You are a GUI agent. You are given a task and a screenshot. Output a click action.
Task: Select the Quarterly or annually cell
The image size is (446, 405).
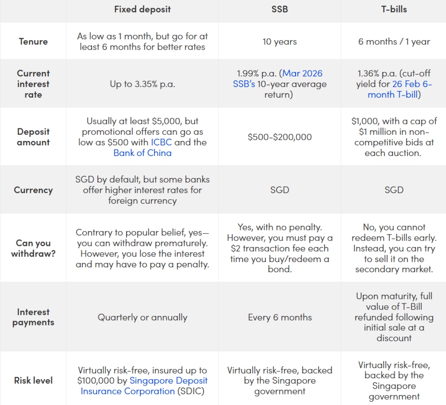(x=142, y=317)
